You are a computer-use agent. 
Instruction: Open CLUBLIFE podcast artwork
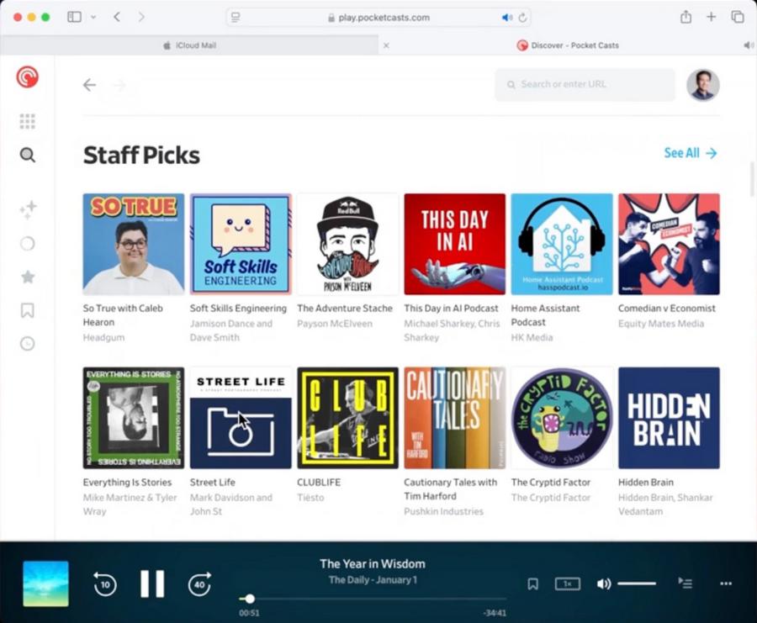click(347, 418)
